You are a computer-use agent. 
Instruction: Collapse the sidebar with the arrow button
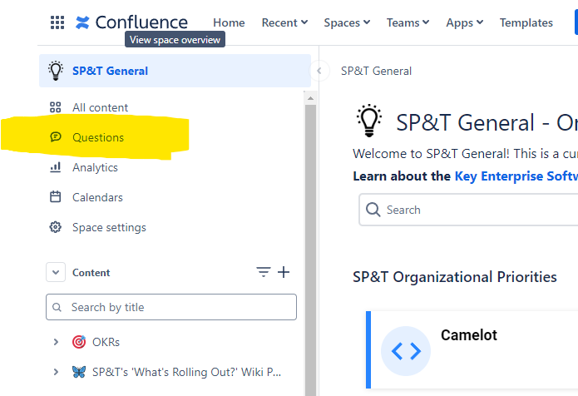pyautogui.click(x=319, y=71)
